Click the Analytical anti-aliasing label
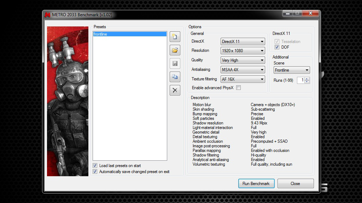Viewport: 362px width, 203px height. (211, 160)
